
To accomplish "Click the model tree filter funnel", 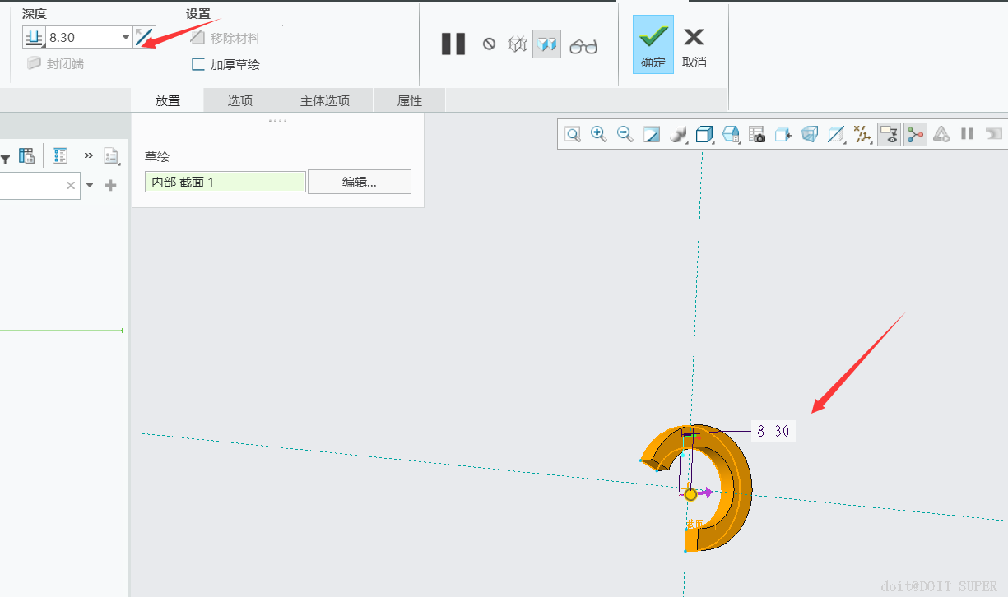I will pyautogui.click(x=4, y=157).
